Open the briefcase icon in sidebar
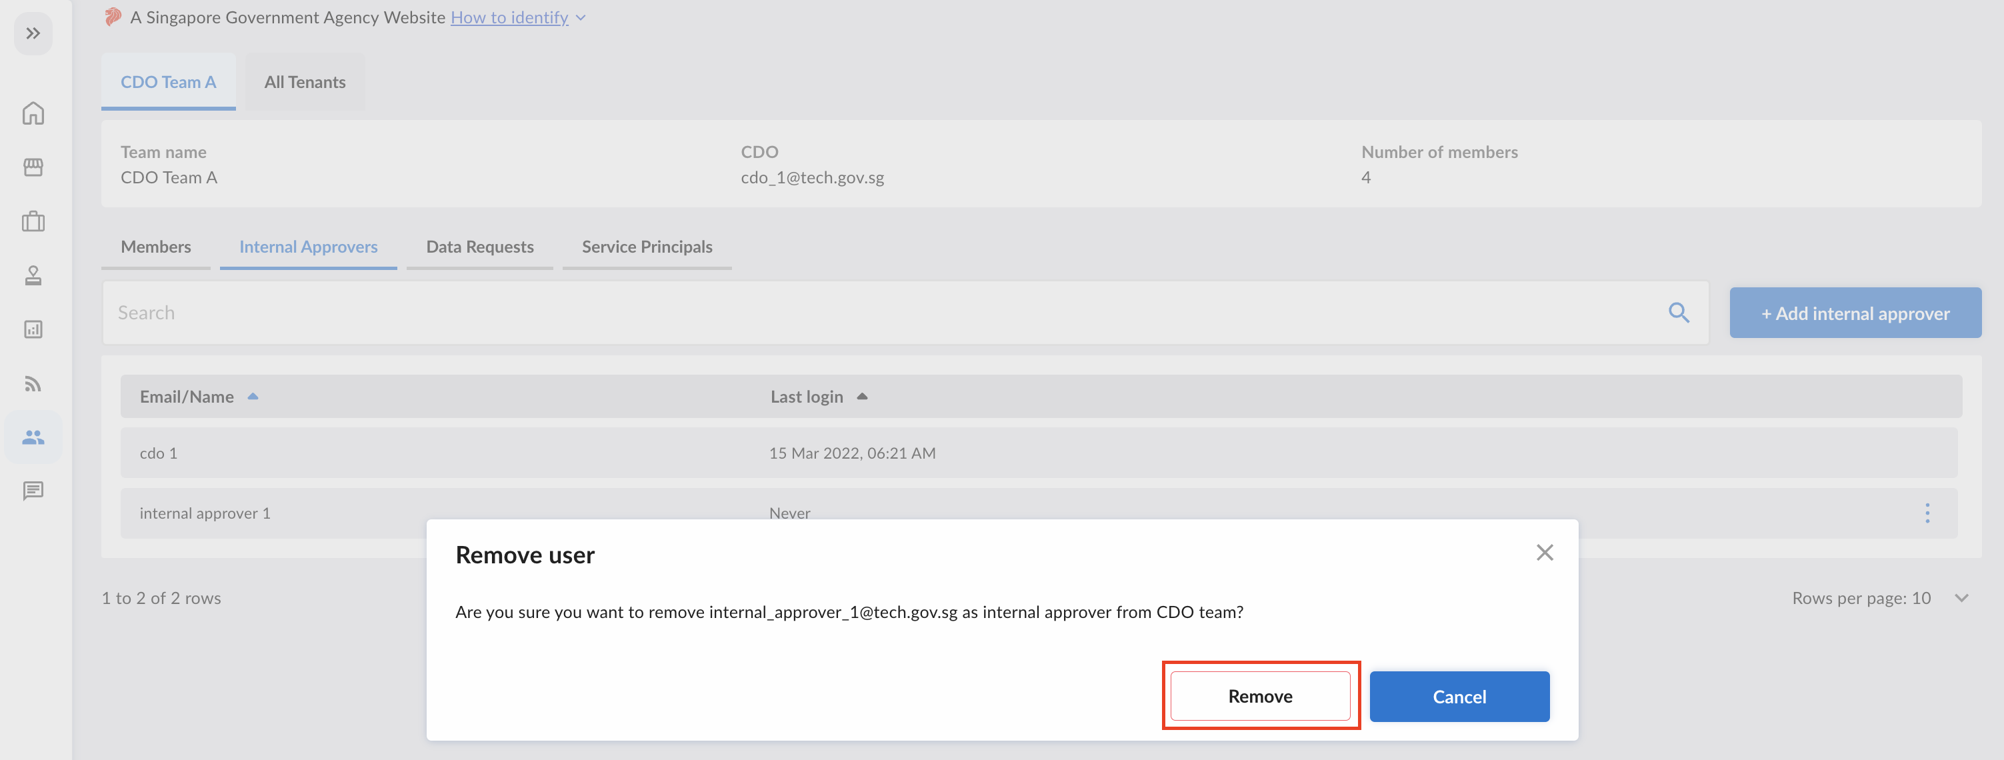 point(33,222)
